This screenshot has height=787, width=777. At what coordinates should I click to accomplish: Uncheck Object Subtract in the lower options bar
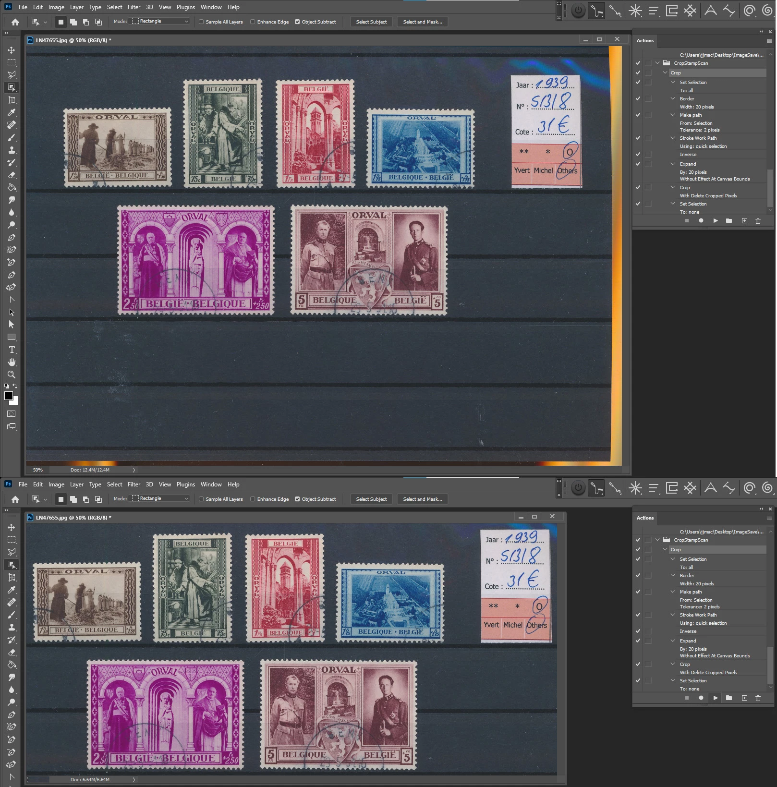pyautogui.click(x=297, y=499)
